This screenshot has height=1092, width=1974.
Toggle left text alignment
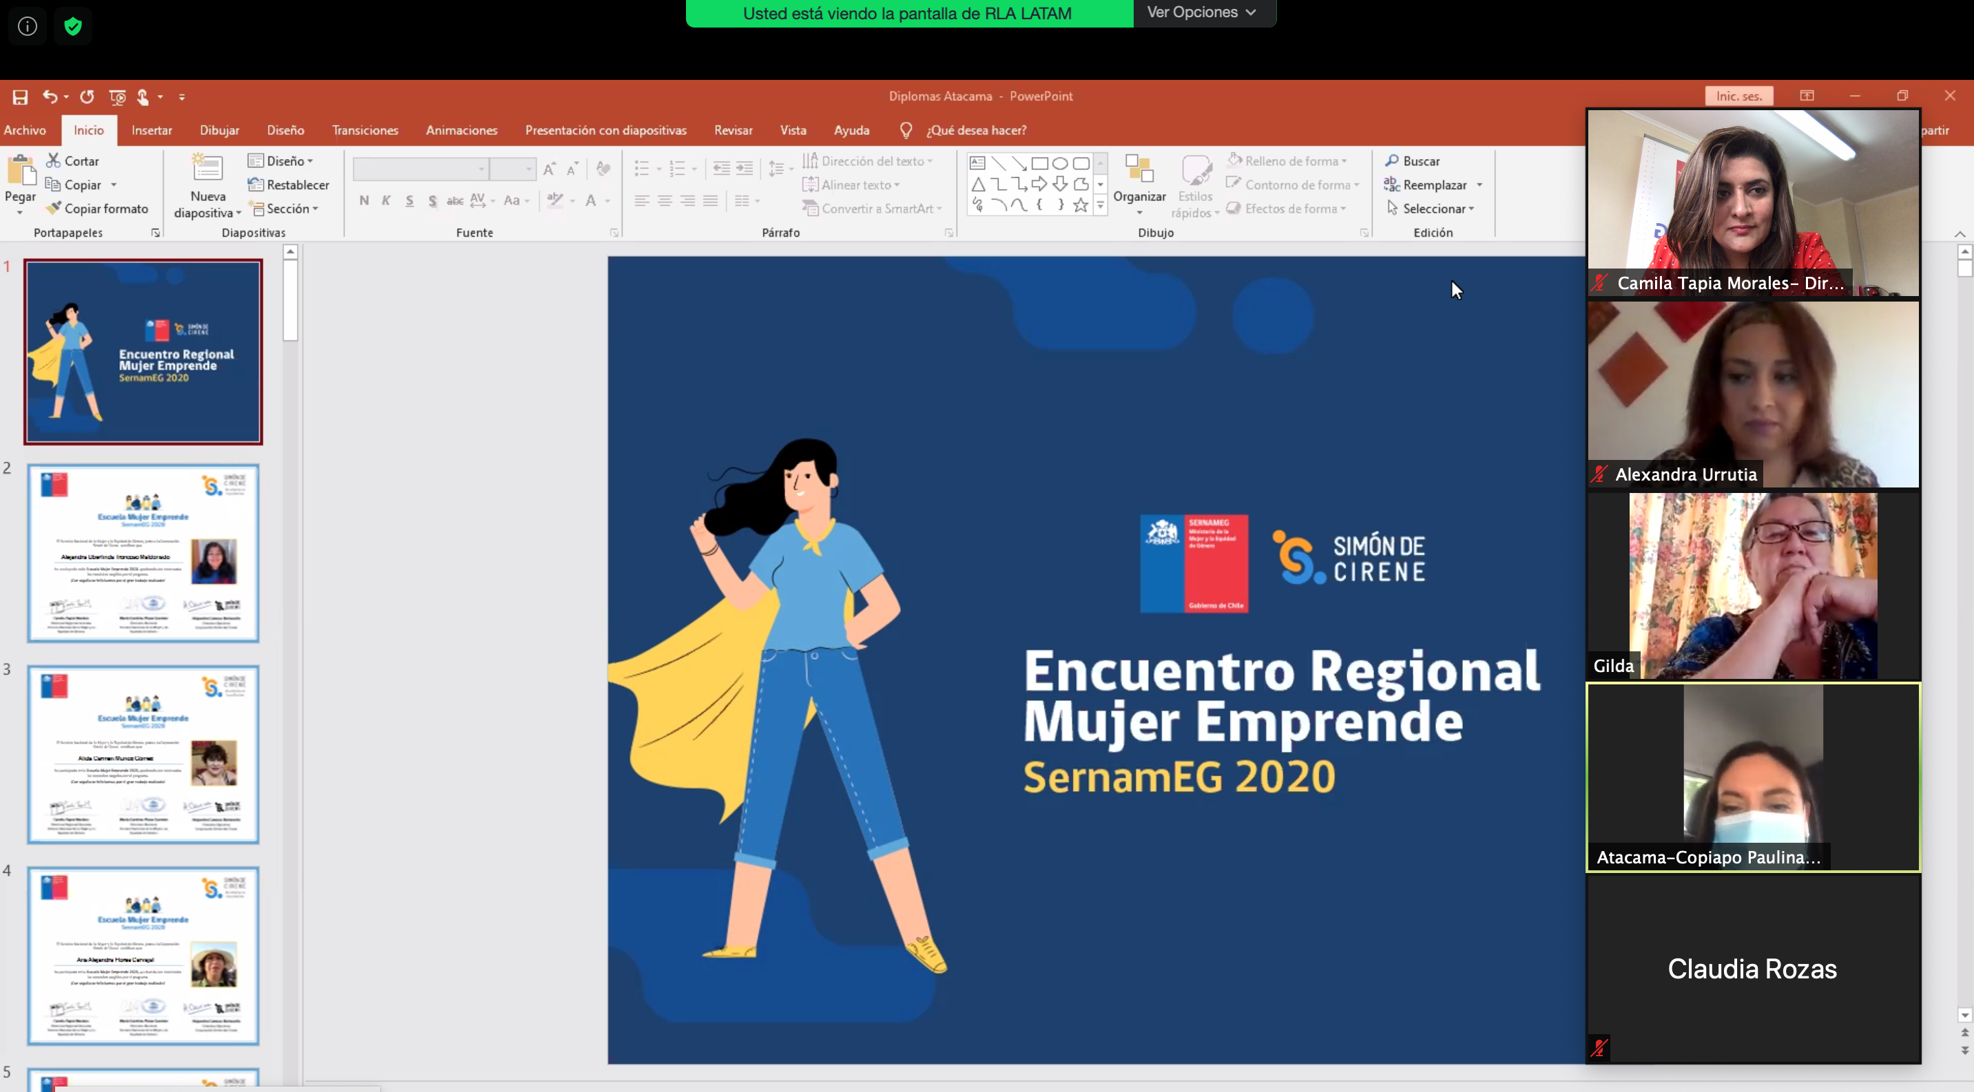(642, 200)
